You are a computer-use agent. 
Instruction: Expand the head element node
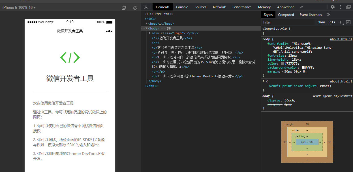point(146,24)
